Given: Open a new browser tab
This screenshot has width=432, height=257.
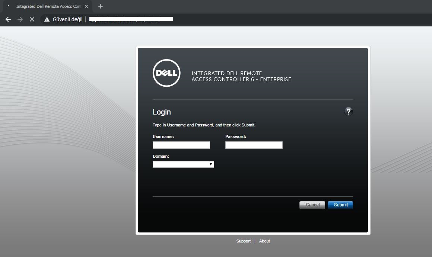Looking at the screenshot, I should (101, 6).
